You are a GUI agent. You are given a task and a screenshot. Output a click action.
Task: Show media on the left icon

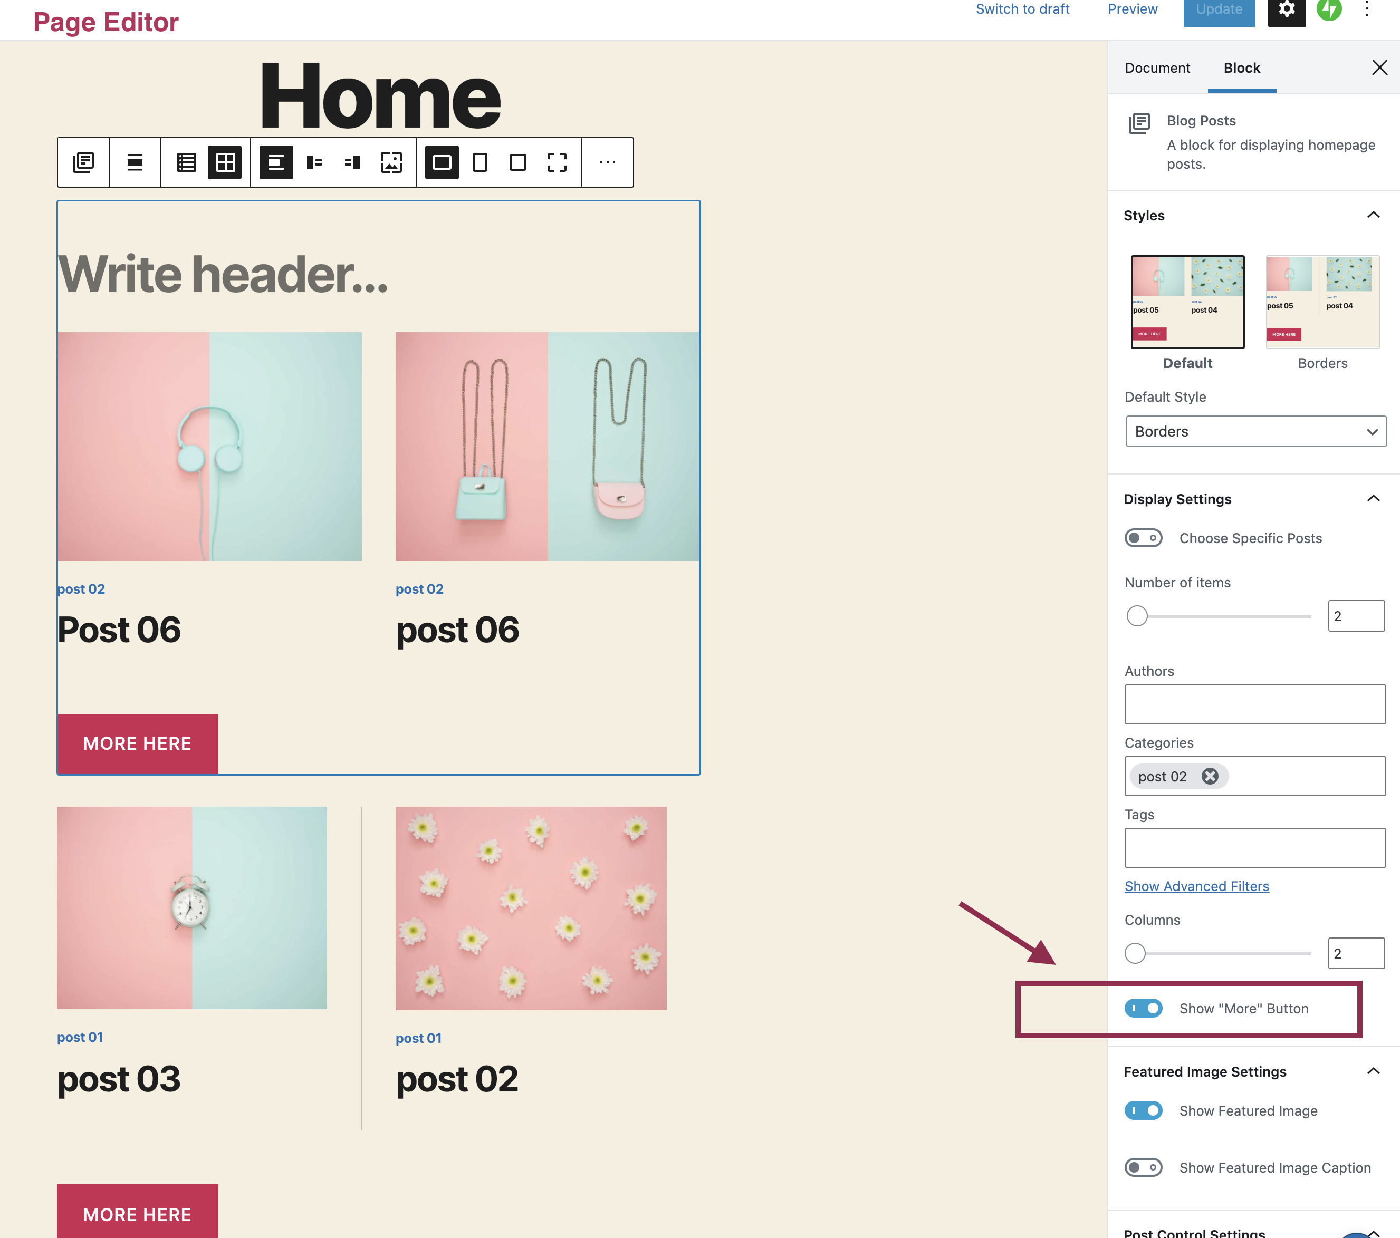314,162
